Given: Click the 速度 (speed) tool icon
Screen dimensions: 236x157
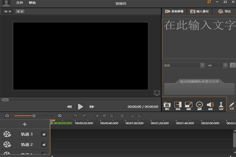Looking at the screenshot, I should point(199,105).
